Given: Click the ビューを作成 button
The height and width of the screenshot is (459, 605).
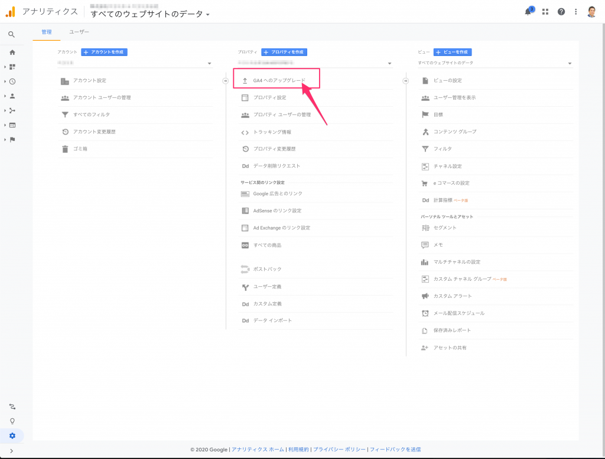Looking at the screenshot, I should pos(453,52).
